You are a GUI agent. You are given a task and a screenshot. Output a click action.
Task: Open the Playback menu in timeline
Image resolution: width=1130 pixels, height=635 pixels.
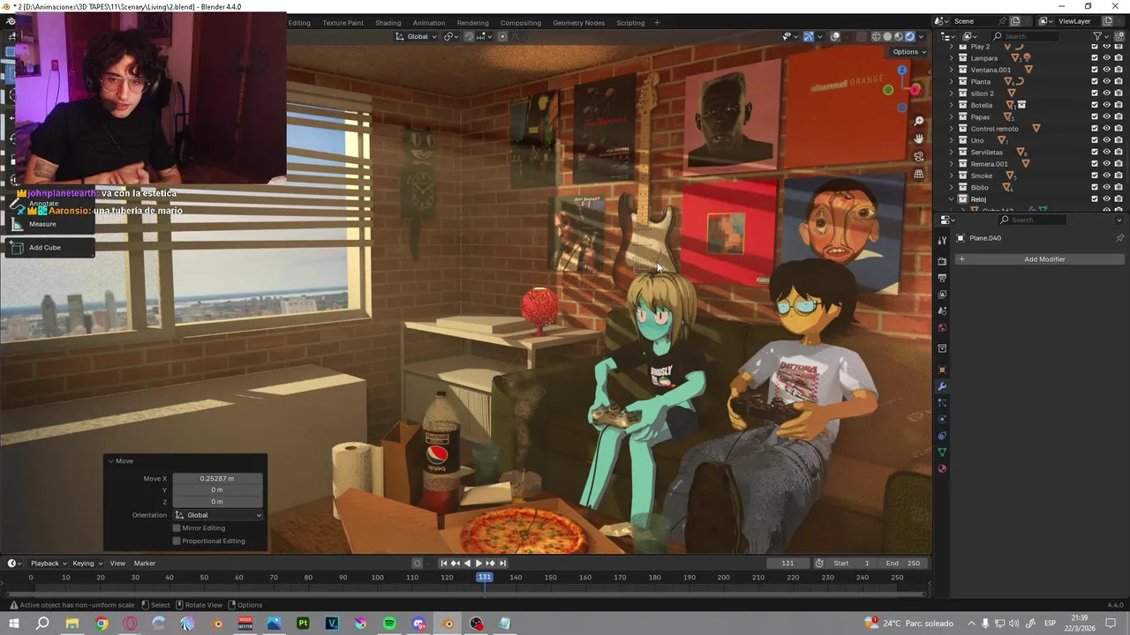tap(49, 563)
